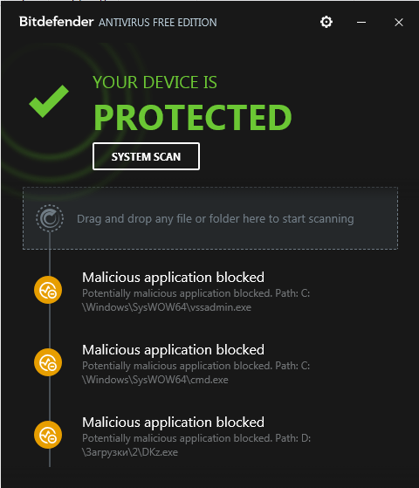Screen dimensions: 419x488
Task: Close the Bitdefender window
Action: [x=399, y=22]
